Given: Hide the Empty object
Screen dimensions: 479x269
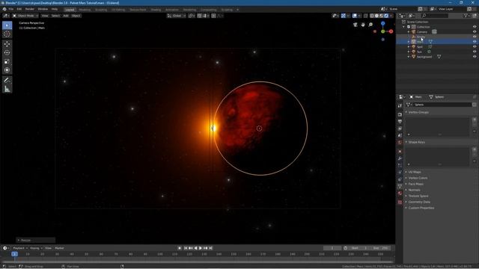Looking at the screenshot, I should (475, 37).
